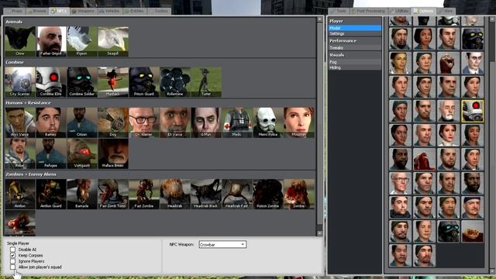Spawn the Wallace Breen NPC

point(113,153)
